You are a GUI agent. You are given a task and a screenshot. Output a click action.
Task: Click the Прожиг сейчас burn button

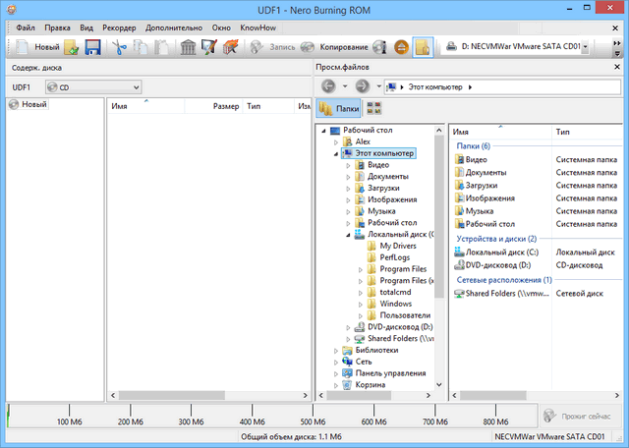580,416
